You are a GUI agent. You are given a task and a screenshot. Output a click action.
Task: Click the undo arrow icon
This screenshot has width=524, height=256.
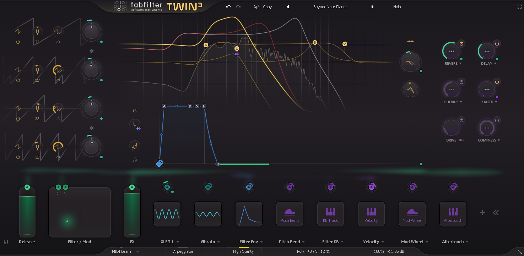[228, 7]
